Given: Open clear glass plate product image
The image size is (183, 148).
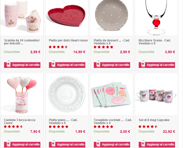Looking at the screenshot, I should tap(67, 94).
